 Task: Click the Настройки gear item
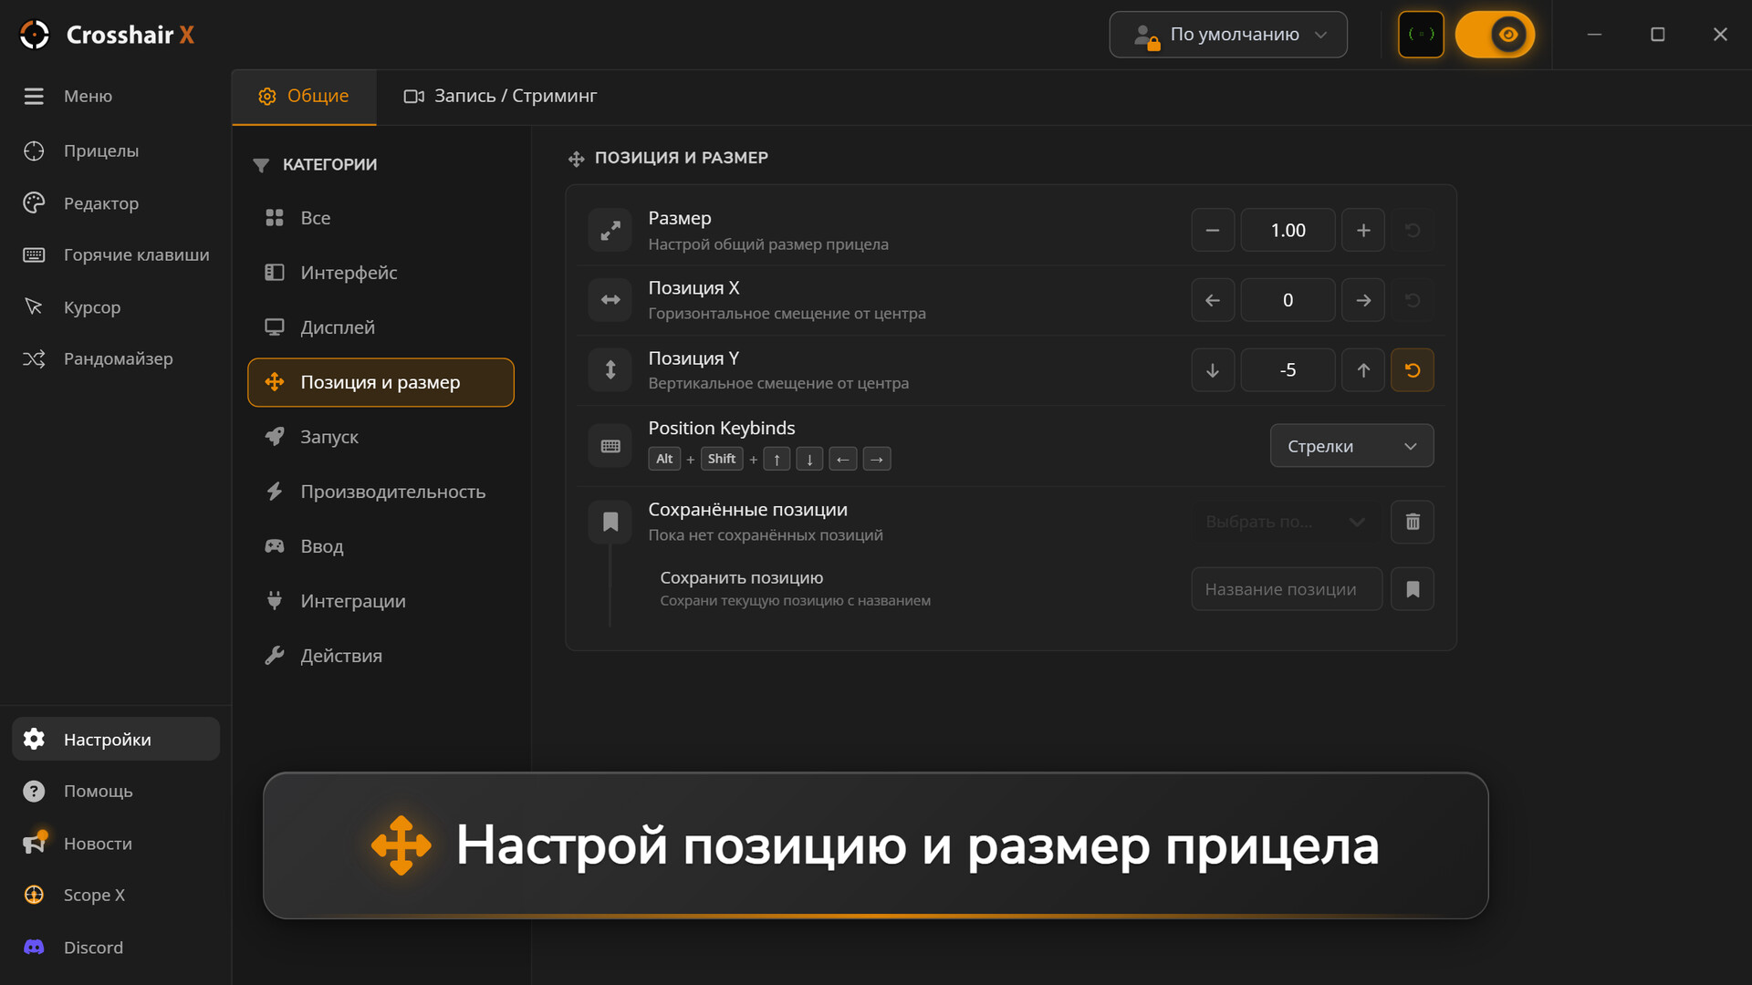115,739
